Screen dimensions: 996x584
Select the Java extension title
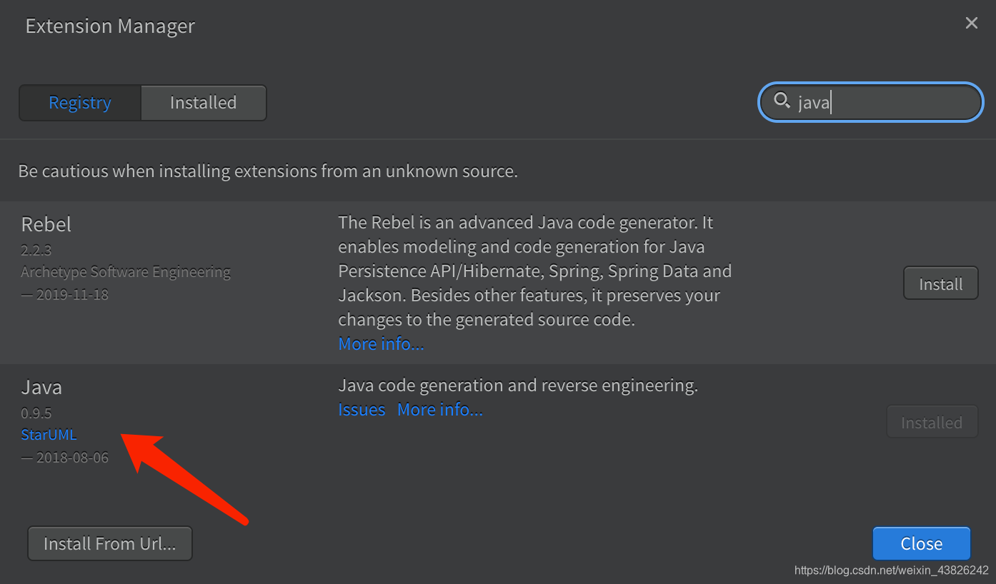(x=41, y=387)
